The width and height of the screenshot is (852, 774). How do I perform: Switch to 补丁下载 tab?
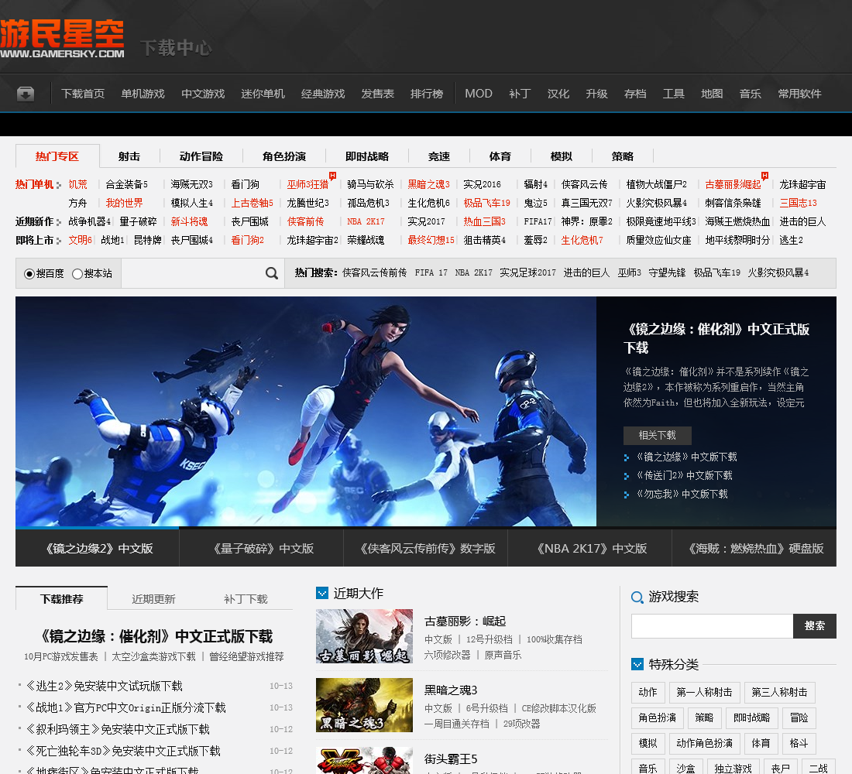(x=246, y=599)
